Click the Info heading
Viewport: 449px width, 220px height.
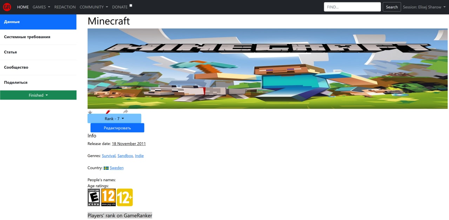click(x=92, y=136)
